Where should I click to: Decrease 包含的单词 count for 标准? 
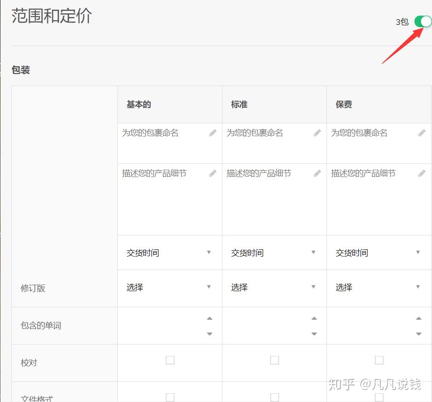[x=314, y=334]
